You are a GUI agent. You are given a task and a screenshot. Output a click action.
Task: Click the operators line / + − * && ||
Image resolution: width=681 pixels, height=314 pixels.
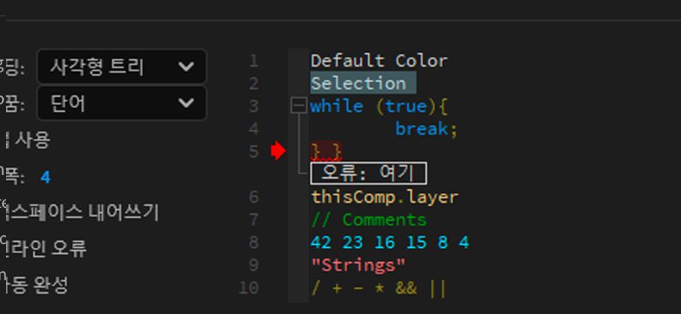pyautogui.click(x=379, y=288)
